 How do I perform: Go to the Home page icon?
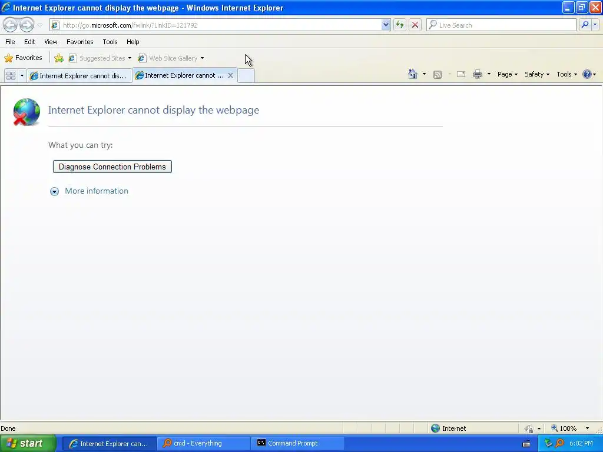pos(413,74)
